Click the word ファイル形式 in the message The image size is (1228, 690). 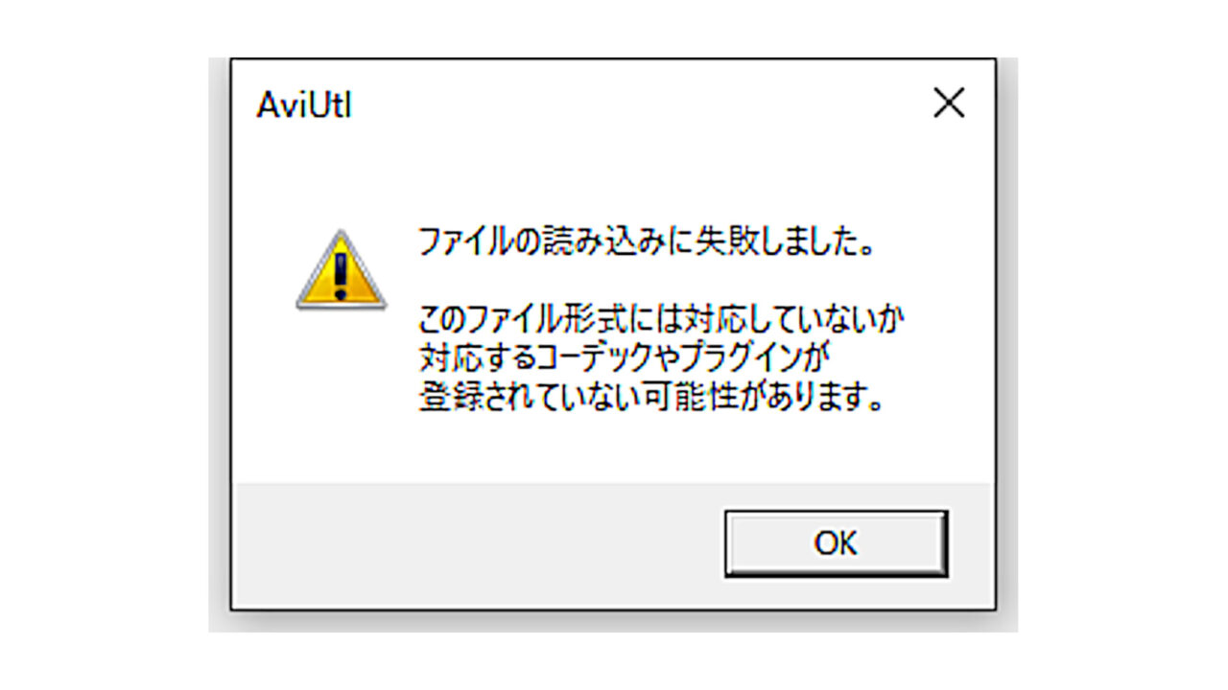(x=546, y=318)
